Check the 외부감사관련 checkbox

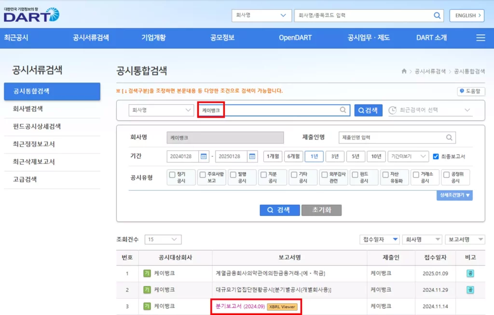(325, 174)
